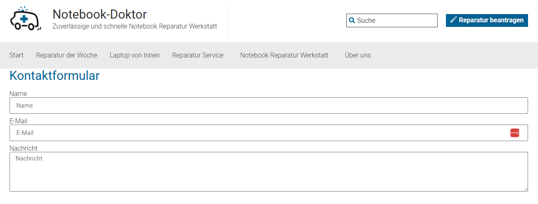Grab the Nachricht textarea resize handle
This screenshot has height=204, width=538.
click(x=525, y=189)
